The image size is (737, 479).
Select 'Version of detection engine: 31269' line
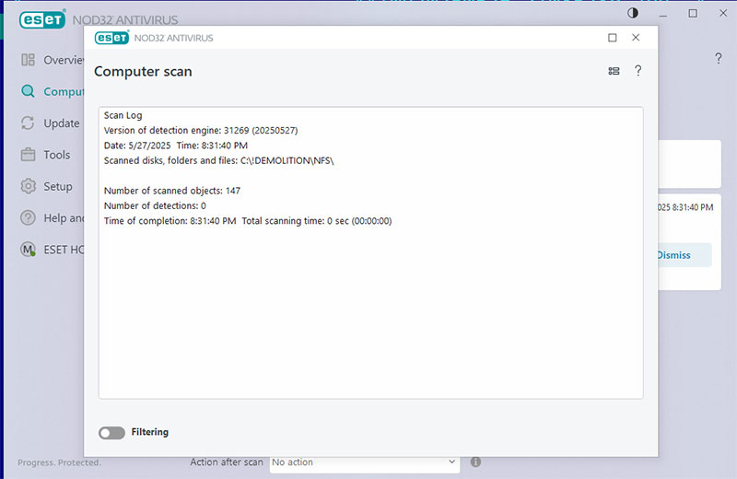pos(201,130)
